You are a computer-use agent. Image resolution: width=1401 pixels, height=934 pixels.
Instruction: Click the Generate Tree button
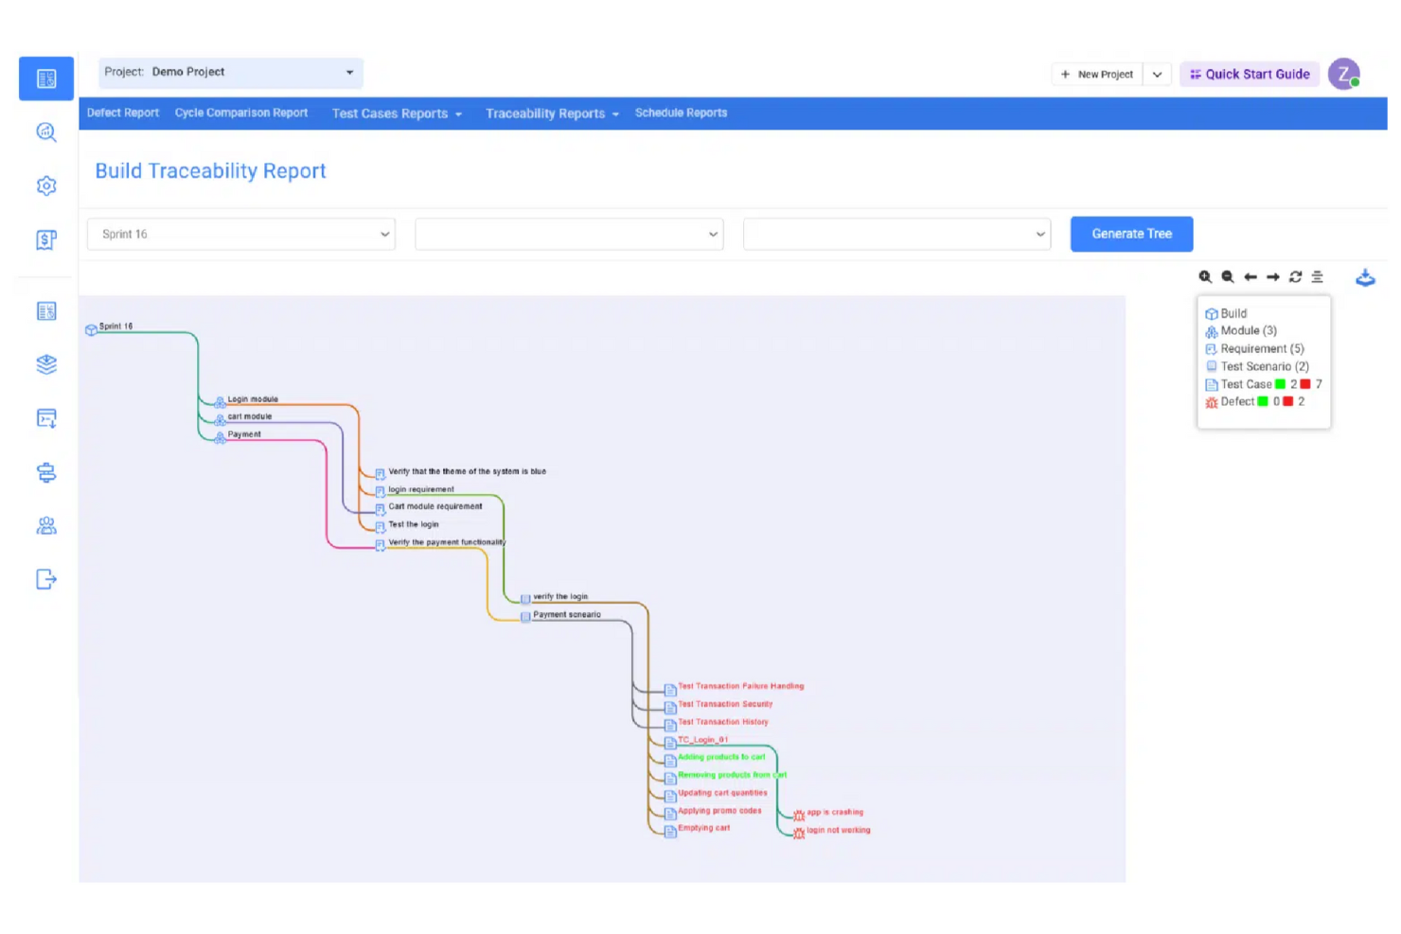point(1131,234)
